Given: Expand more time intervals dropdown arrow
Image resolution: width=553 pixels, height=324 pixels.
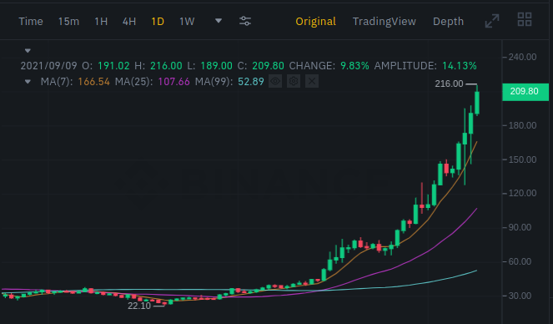Looking at the screenshot, I should [219, 21].
